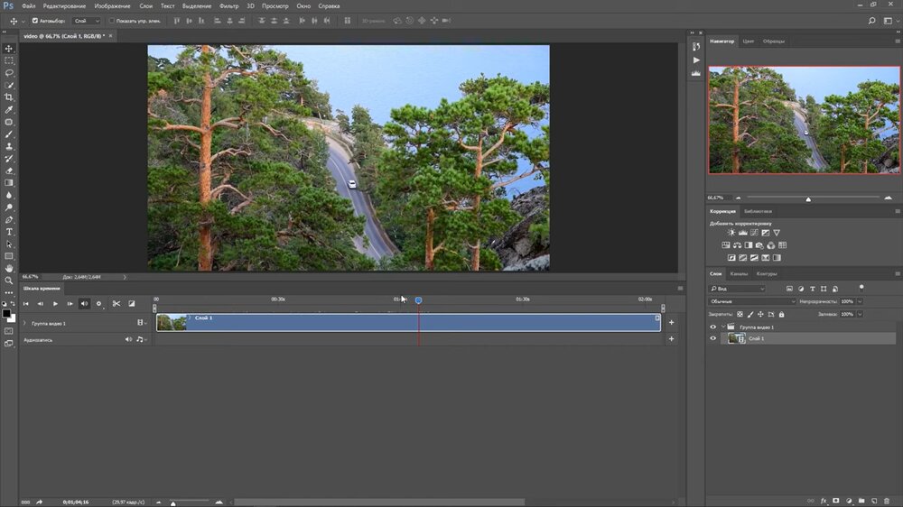Open the Обычные blend mode dropdown
The width and height of the screenshot is (903, 507).
(752, 301)
